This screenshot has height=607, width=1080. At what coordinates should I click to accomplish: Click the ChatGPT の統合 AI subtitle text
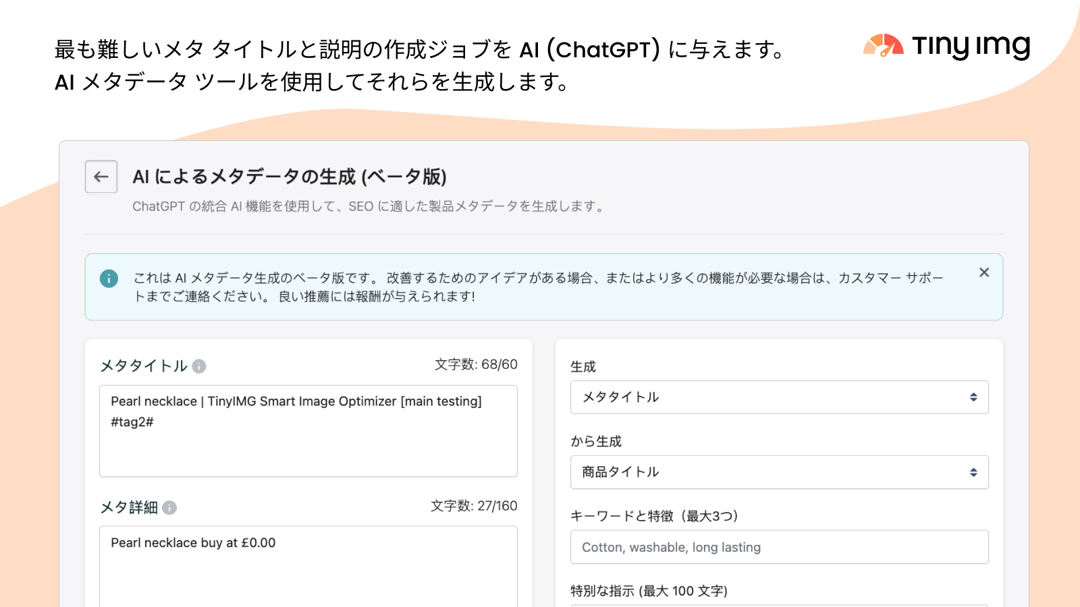tap(368, 206)
